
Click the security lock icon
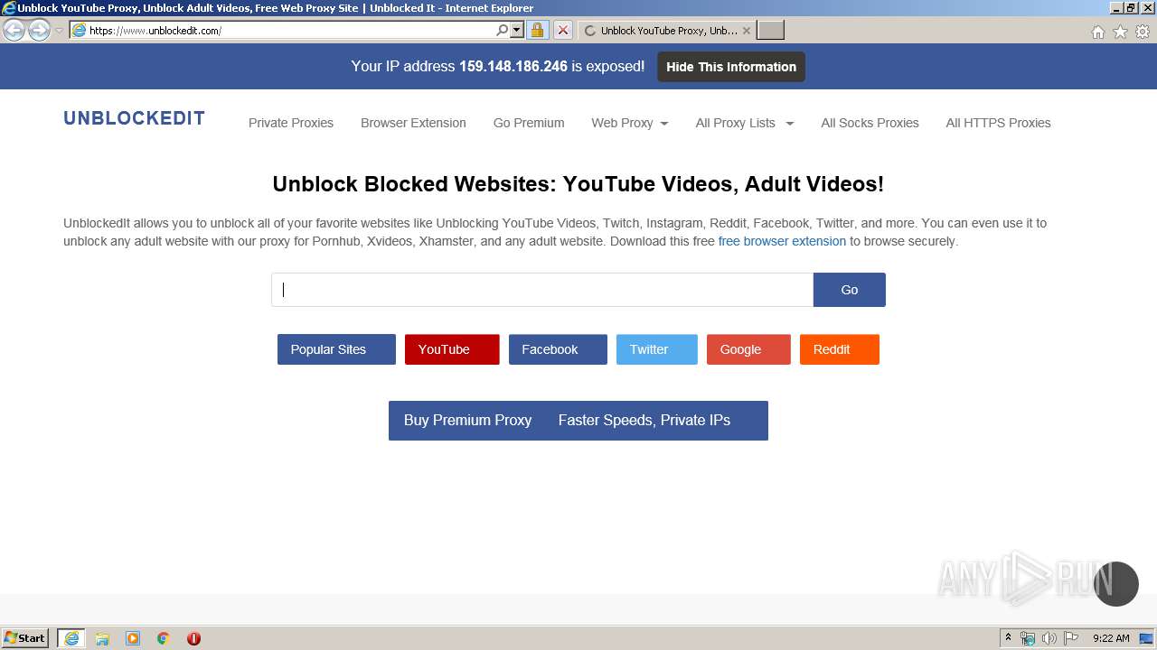tap(537, 30)
